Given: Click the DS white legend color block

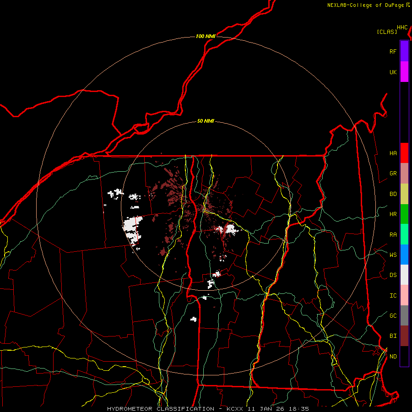Looking at the screenshot, I should [404, 275].
